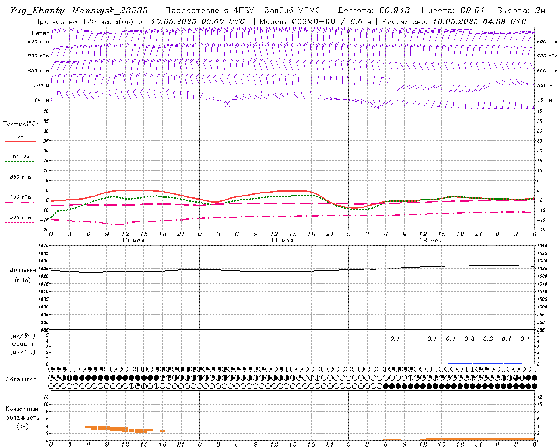
Task: Click the 700 гПа temperature legend label
Action: pyautogui.click(x=20, y=197)
